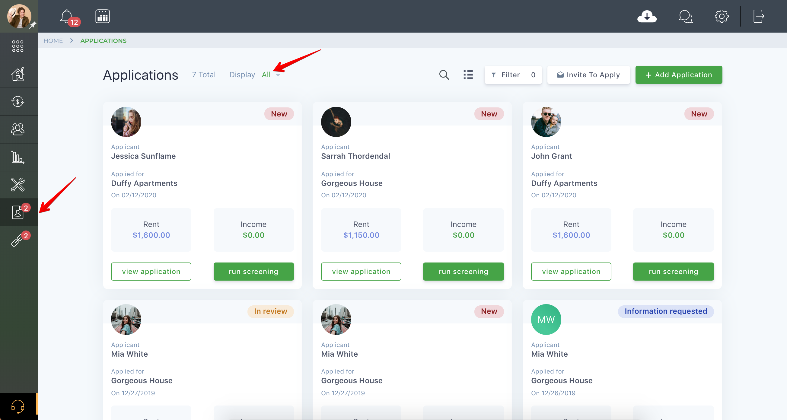This screenshot has width=787, height=420.
Task: Click the search magnifier icon
Action: (444, 75)
